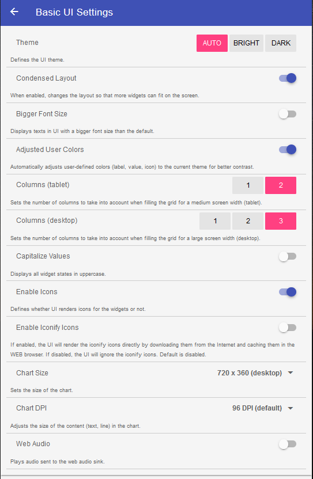Enable the Capitalize Values switch
This screenshot has height=479, width=313.
click(x=288, y=257)
